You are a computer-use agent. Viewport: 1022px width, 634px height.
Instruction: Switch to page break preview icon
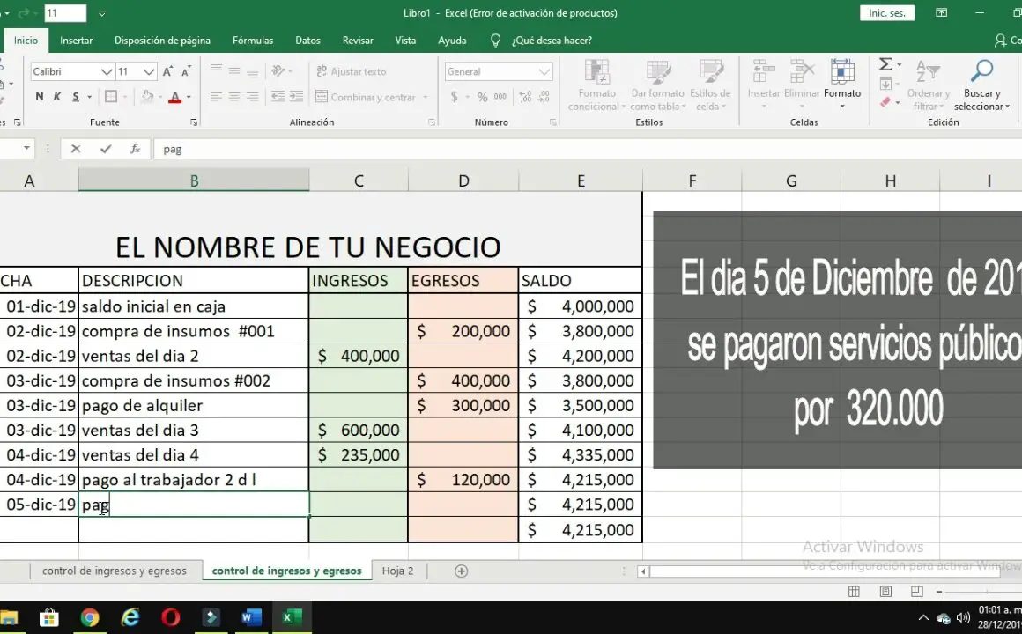[x=916, y=592]
